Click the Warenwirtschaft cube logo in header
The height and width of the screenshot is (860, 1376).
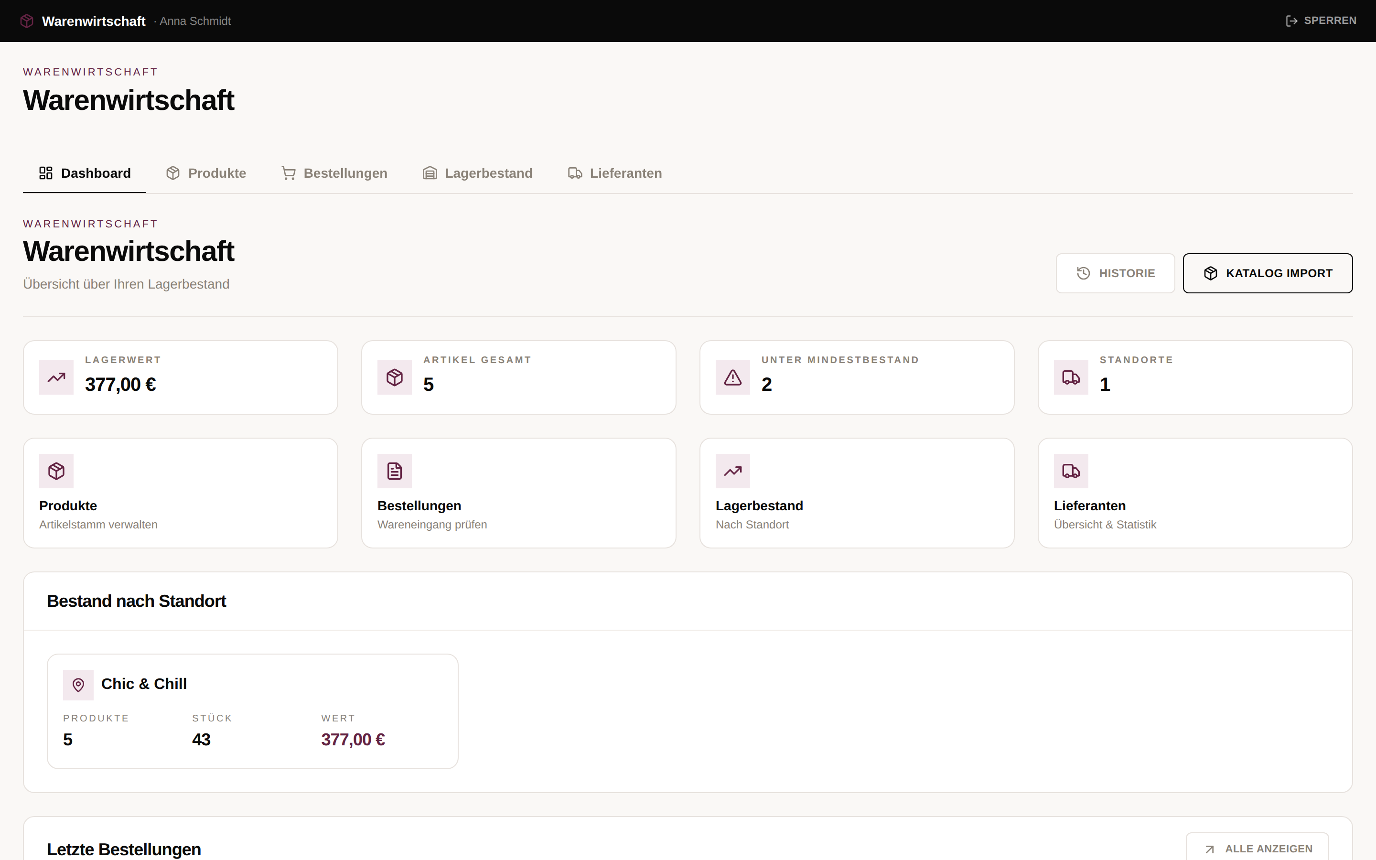click(27, 21)
